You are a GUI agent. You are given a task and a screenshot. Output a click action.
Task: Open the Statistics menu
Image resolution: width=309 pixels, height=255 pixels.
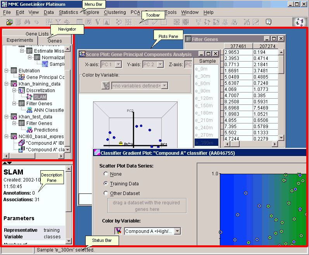coord(68,12)
